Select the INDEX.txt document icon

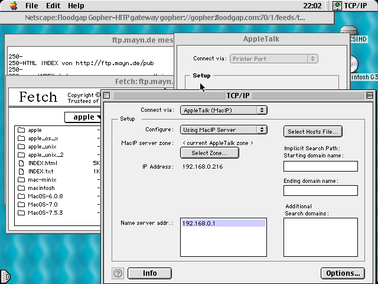(x=21, y=172)
